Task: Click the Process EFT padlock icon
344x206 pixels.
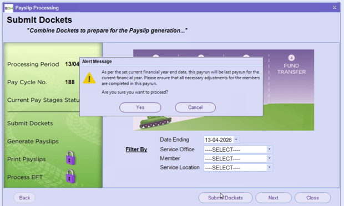Action: point(70,176)
